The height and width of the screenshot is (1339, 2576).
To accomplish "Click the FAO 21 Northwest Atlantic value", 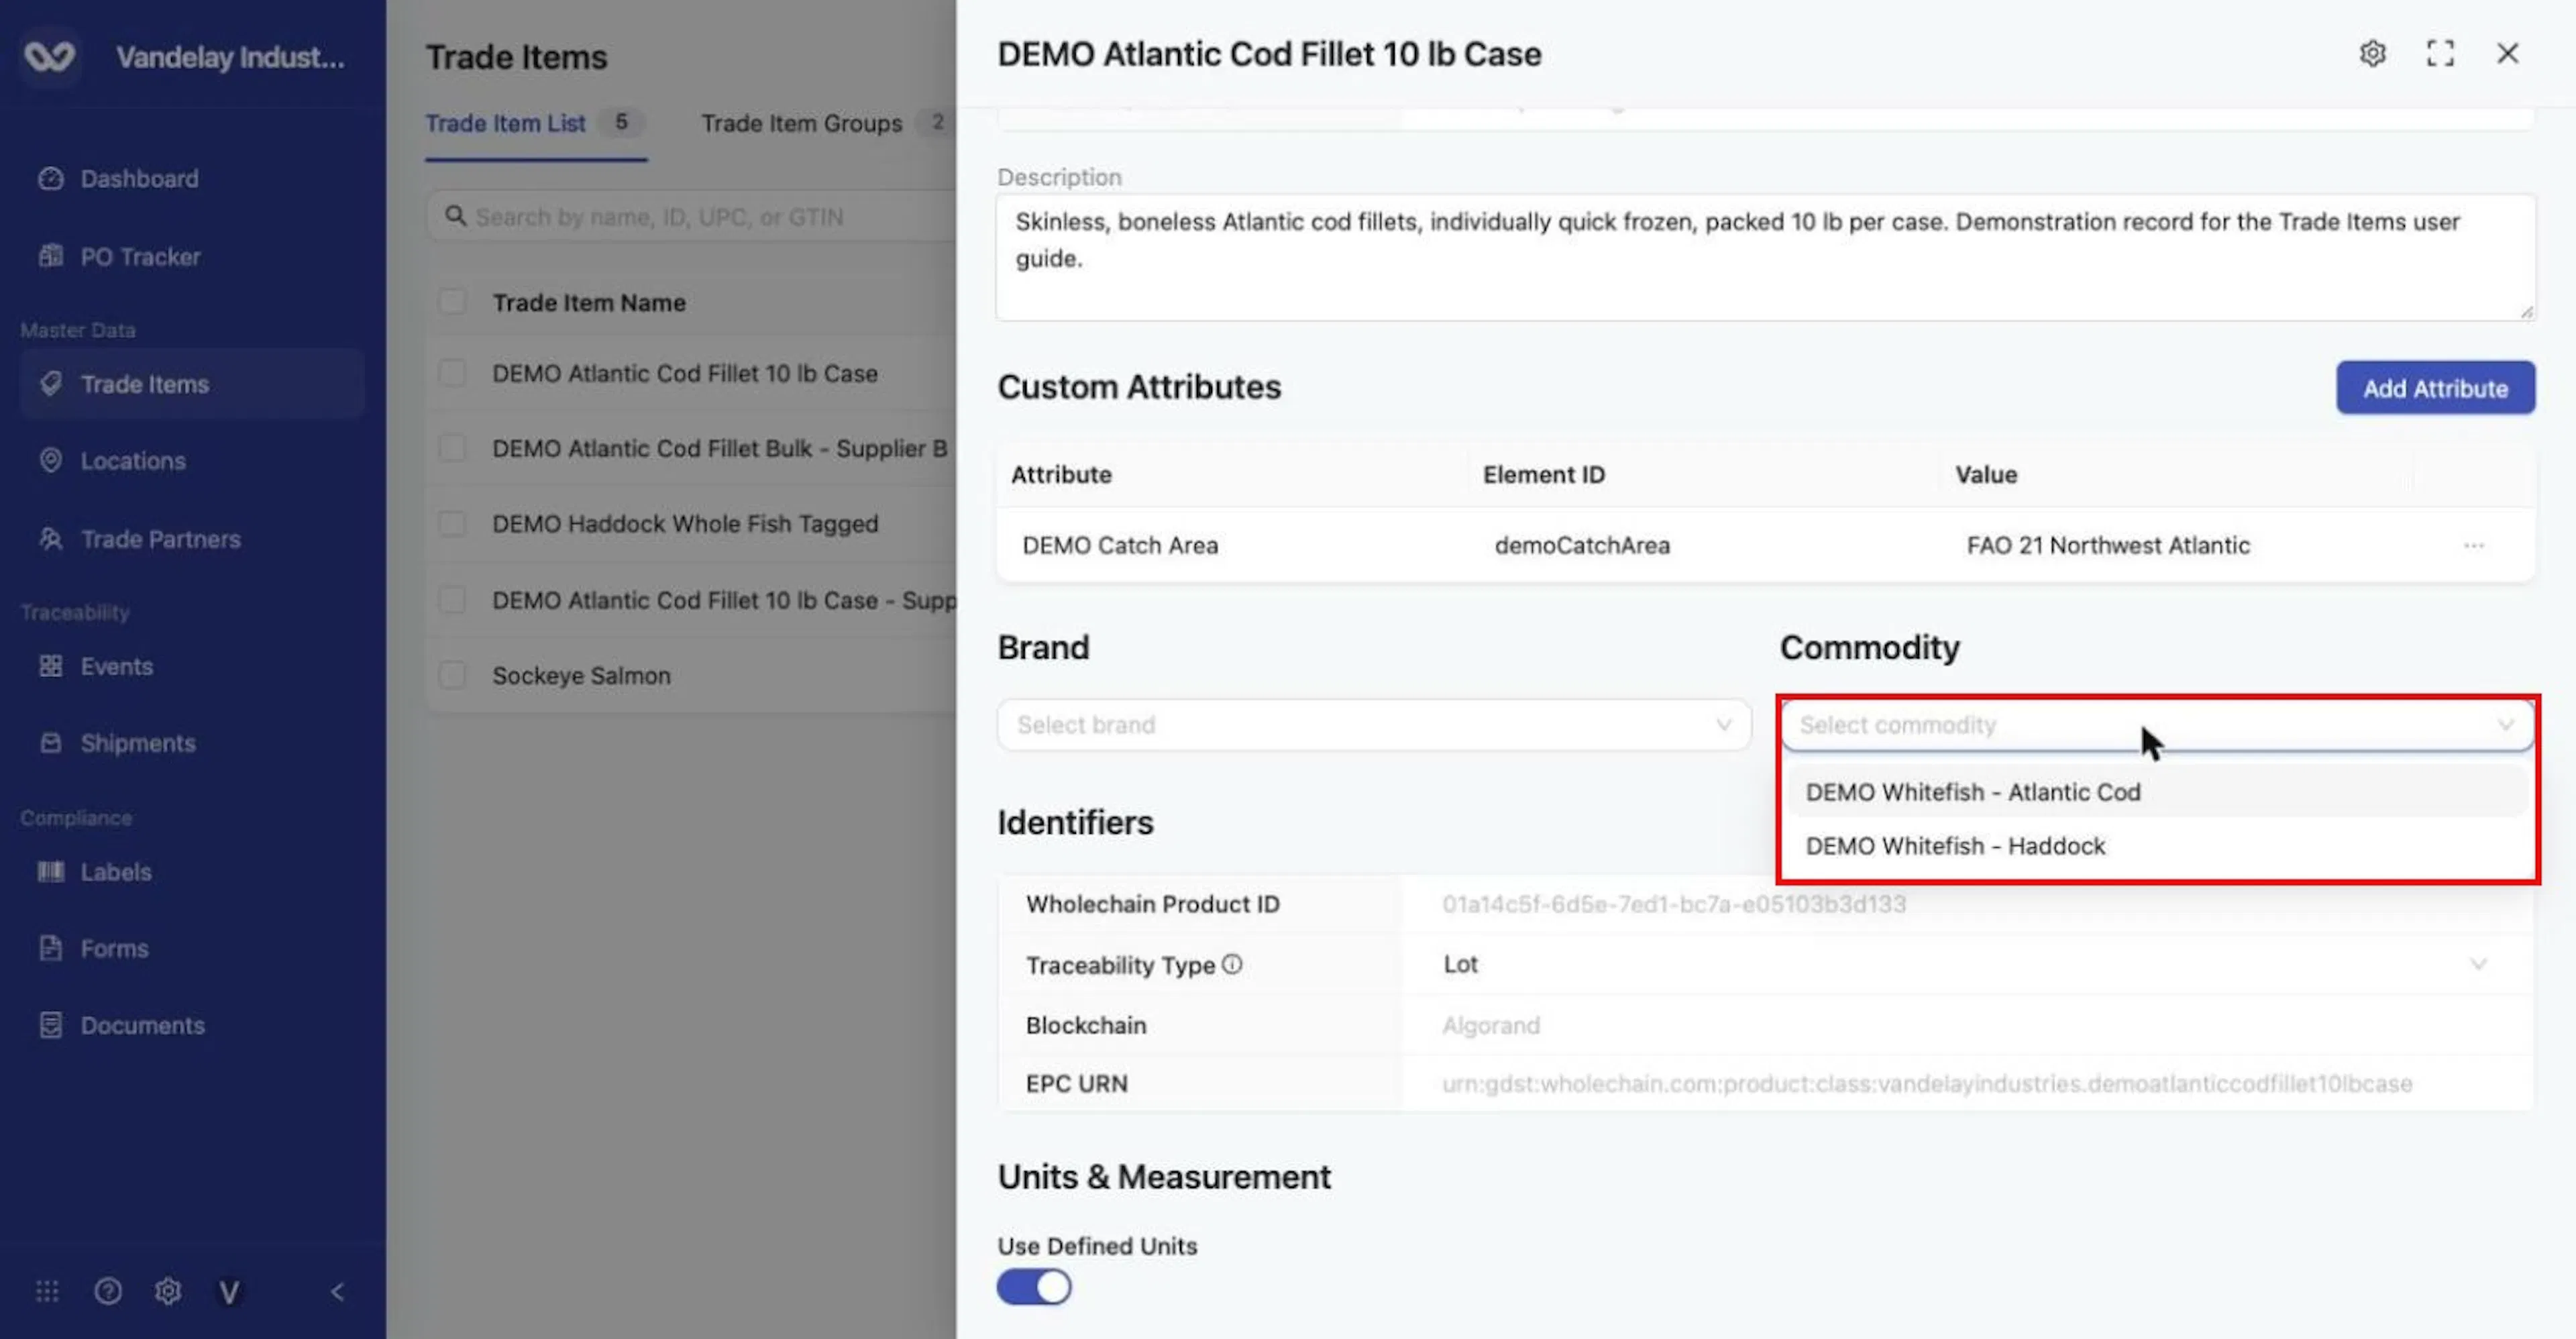I will click(x=2108, y=546).
